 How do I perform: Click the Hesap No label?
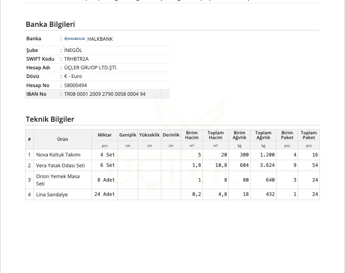[38, 85]
